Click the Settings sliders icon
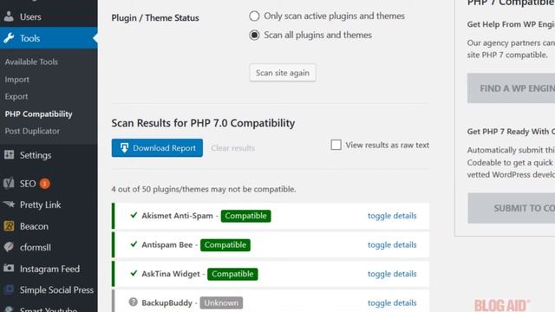Image resolution: width=555 pixels, height=312 pixels. [9, 155]
